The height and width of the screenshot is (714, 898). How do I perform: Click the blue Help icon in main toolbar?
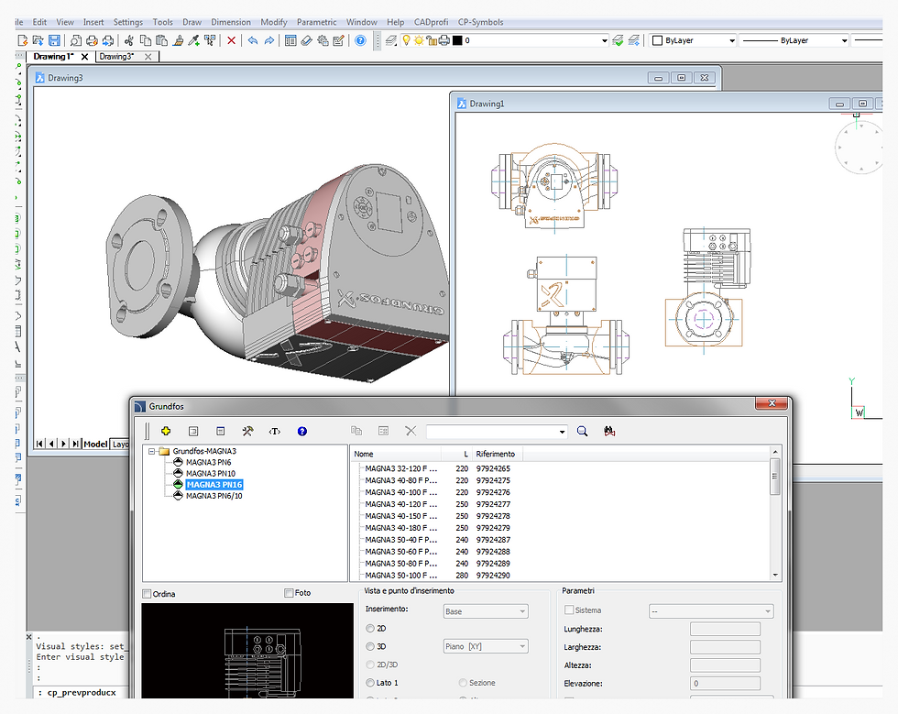click(x=360, y=40)
